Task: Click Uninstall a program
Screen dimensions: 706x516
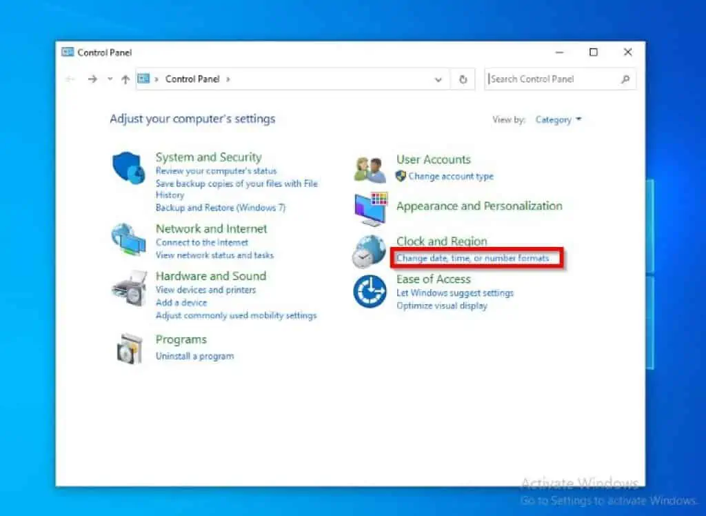Action: click(x=195, y=356)
